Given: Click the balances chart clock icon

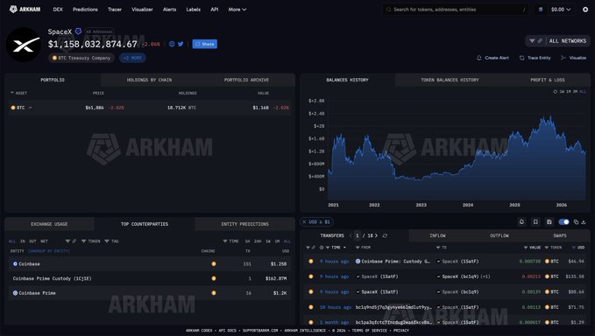Looking at the screenshot, I should coord(556,92).
